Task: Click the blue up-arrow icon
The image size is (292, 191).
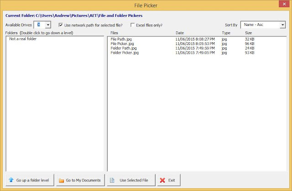Action: [x=11, y=180]
